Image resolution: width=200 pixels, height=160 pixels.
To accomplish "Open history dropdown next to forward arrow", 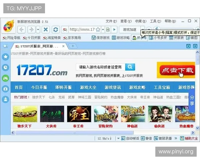I will pos(38,30).
